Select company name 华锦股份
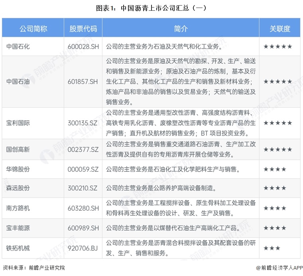Image resolution: width=303 pixels, height=276 pixels. (x=18, y=169)
